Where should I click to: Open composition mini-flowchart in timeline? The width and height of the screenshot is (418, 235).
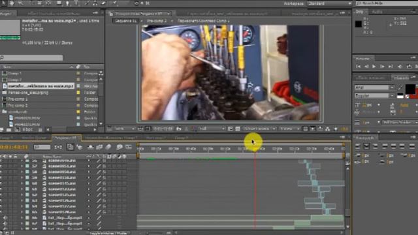pos(58,147)
